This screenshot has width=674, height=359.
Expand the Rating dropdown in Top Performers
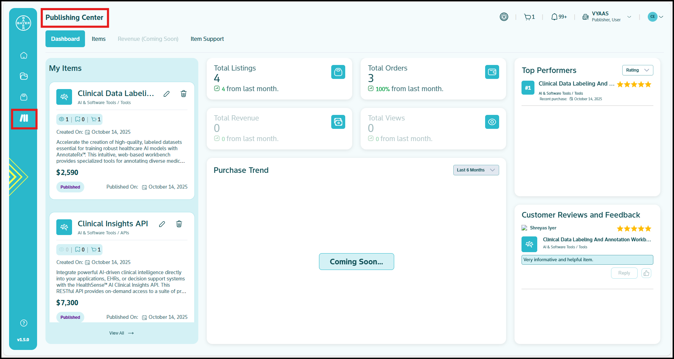[x=637, y=70]
